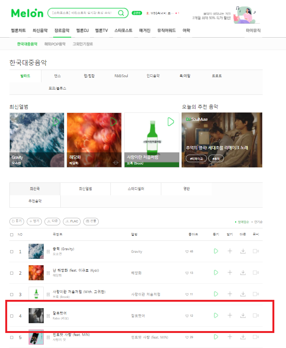Like song 5 민트맛 사랑 heart icon

(x=187, y=337)
